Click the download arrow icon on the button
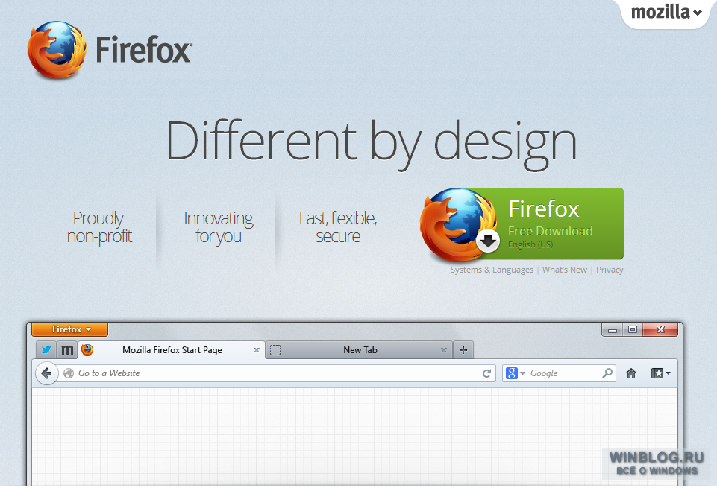Screen dimensions: 717x488 pyautogui.click(x=488, y=240)
